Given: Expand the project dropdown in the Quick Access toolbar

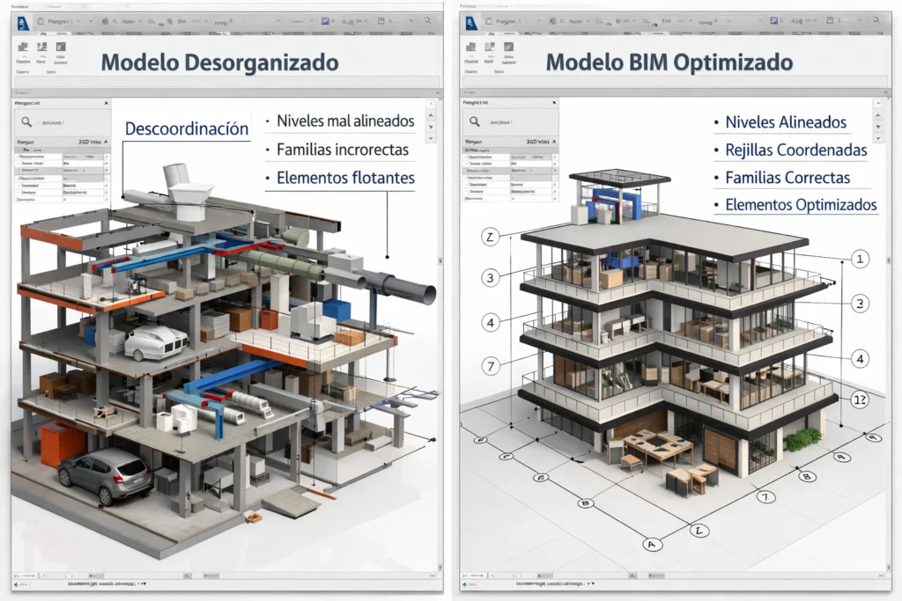Looking at the screenshot, I should pyautogui.click(x=90, y=21).
